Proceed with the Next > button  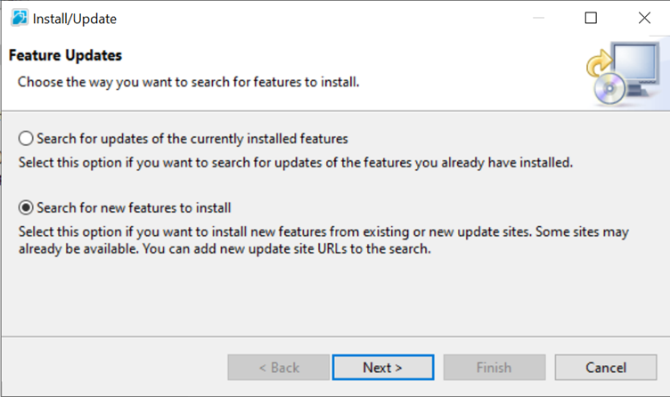click(x=383, y=367)
